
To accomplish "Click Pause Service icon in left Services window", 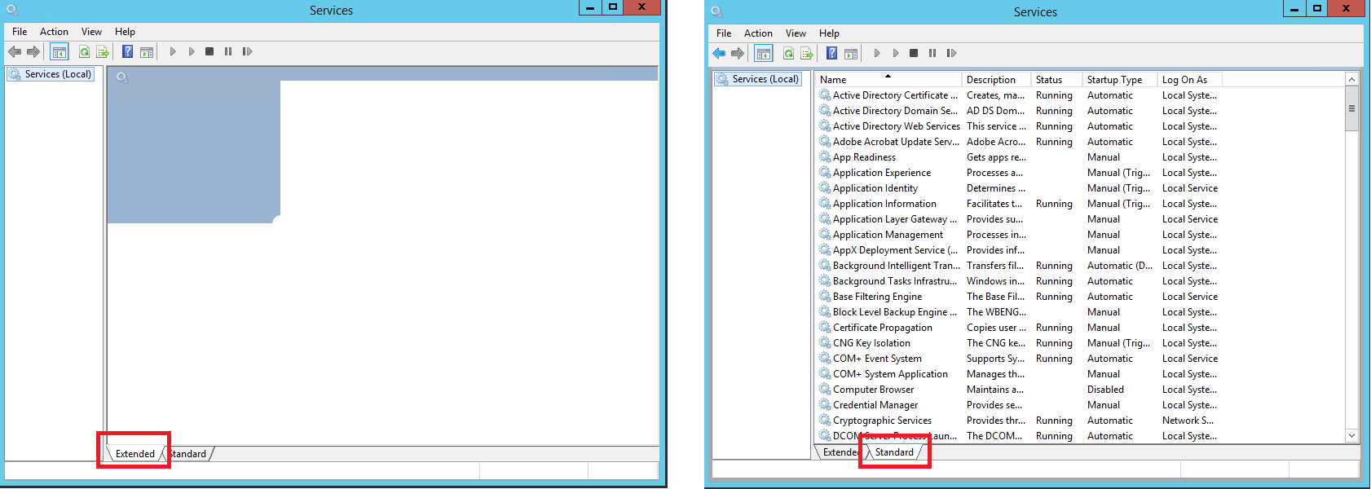I will (x=228, y=51).
